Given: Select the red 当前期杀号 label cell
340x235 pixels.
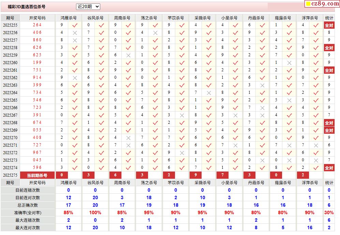Looking at the screenshot, I should [37, 175].
